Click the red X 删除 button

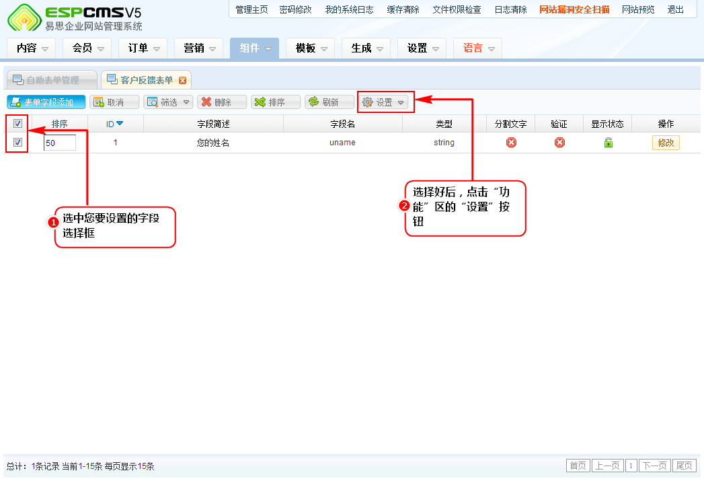222,102
